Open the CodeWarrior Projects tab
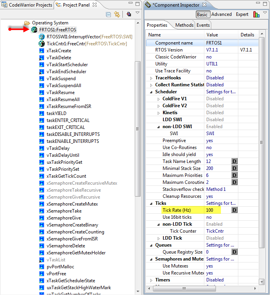This screenshot has height=295, width=270. coord(27,5)
